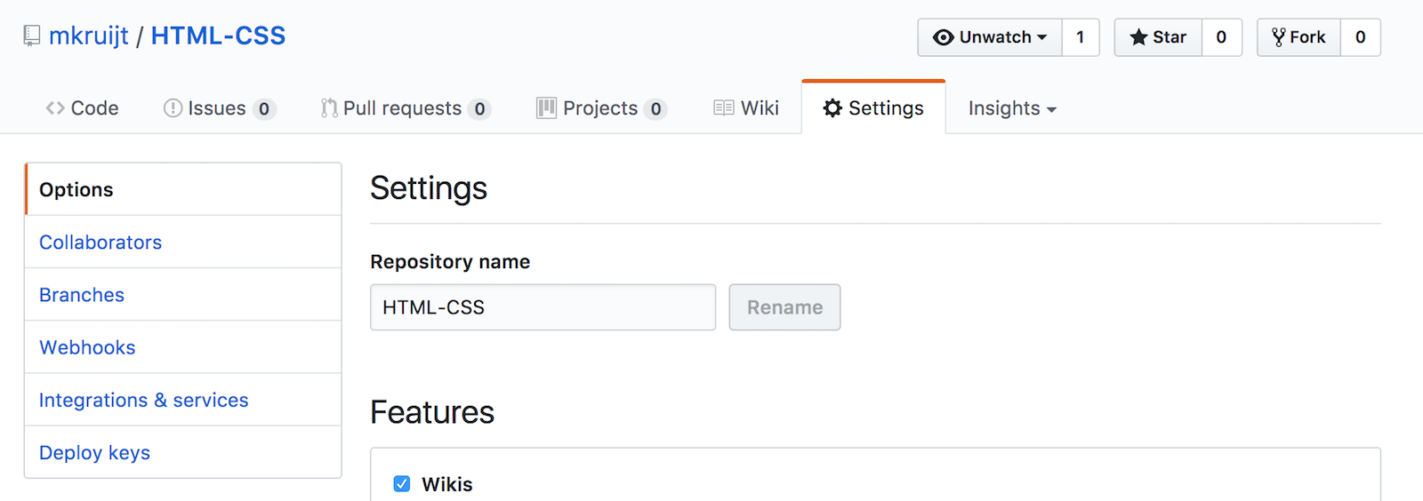Screen dimensions: 1423x501
Task: Switch to the Issues tab
Action: 219,108
